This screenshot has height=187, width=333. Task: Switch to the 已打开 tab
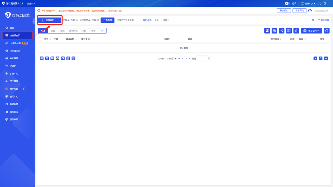point(73,30)
